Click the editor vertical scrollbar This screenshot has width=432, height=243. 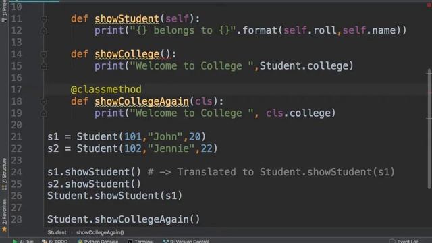pyautogui.click(x=429, y=129)
